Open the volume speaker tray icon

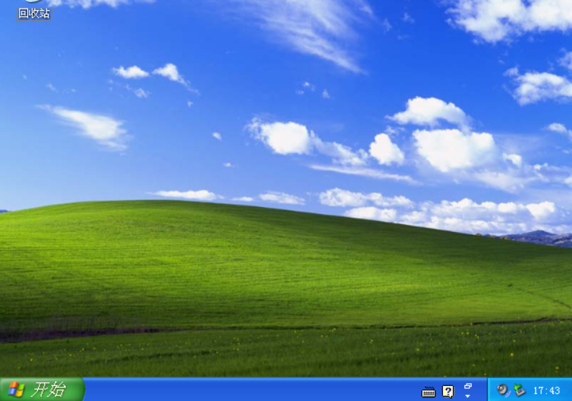(503, 390)
